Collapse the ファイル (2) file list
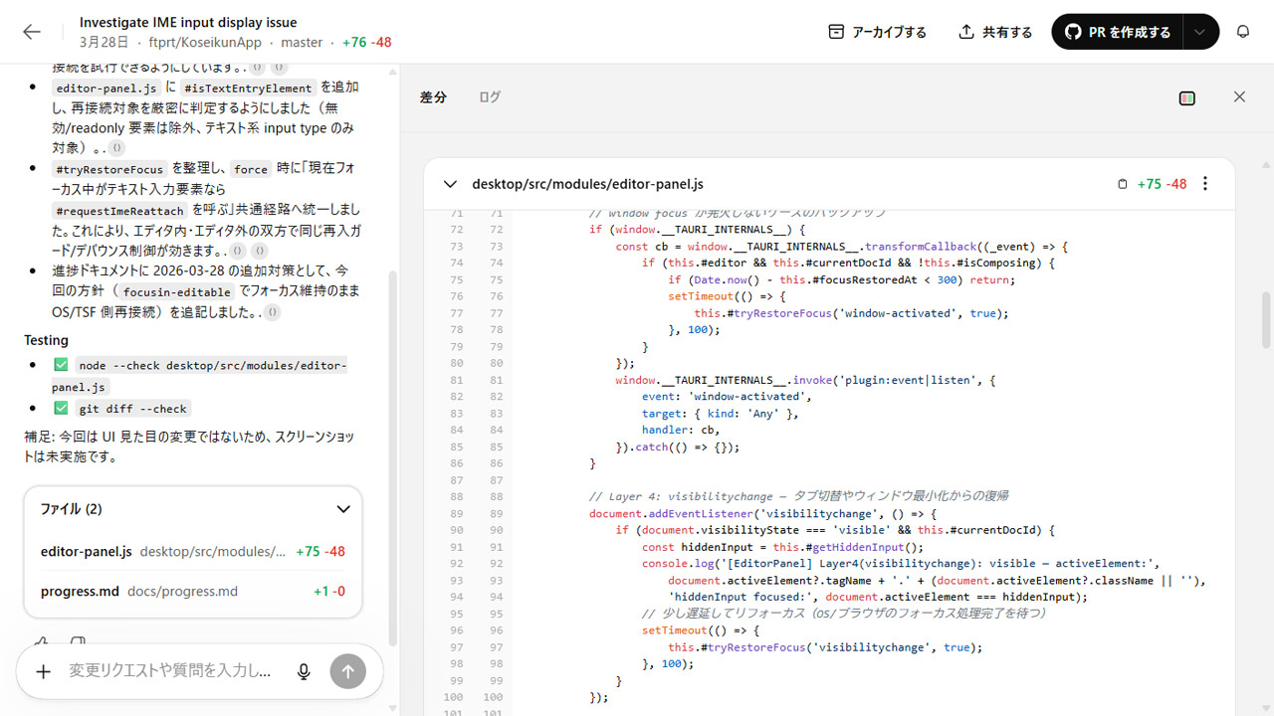This screenshot has width=1274, height=716. click(343, 508)
